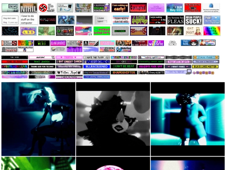Click the 'Delete TikTok' button
Screen dimensions: 227x170
click(74, 43)
